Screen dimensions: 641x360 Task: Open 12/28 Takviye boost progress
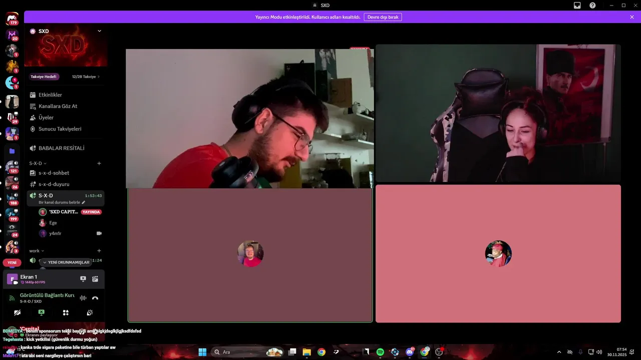(86, 76)
